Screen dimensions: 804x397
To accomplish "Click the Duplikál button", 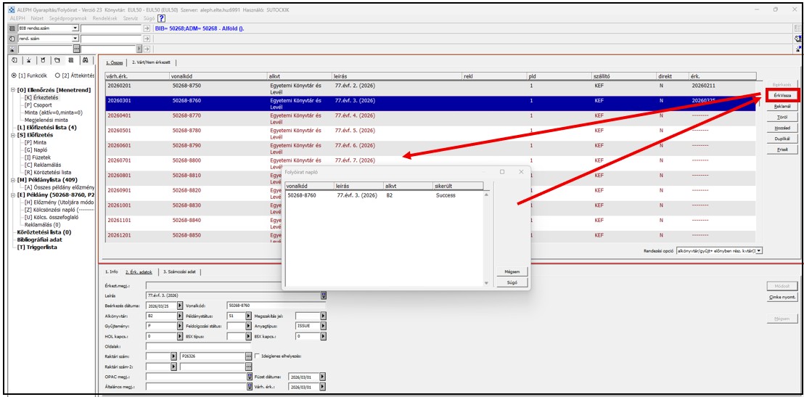I will point(782,139).
